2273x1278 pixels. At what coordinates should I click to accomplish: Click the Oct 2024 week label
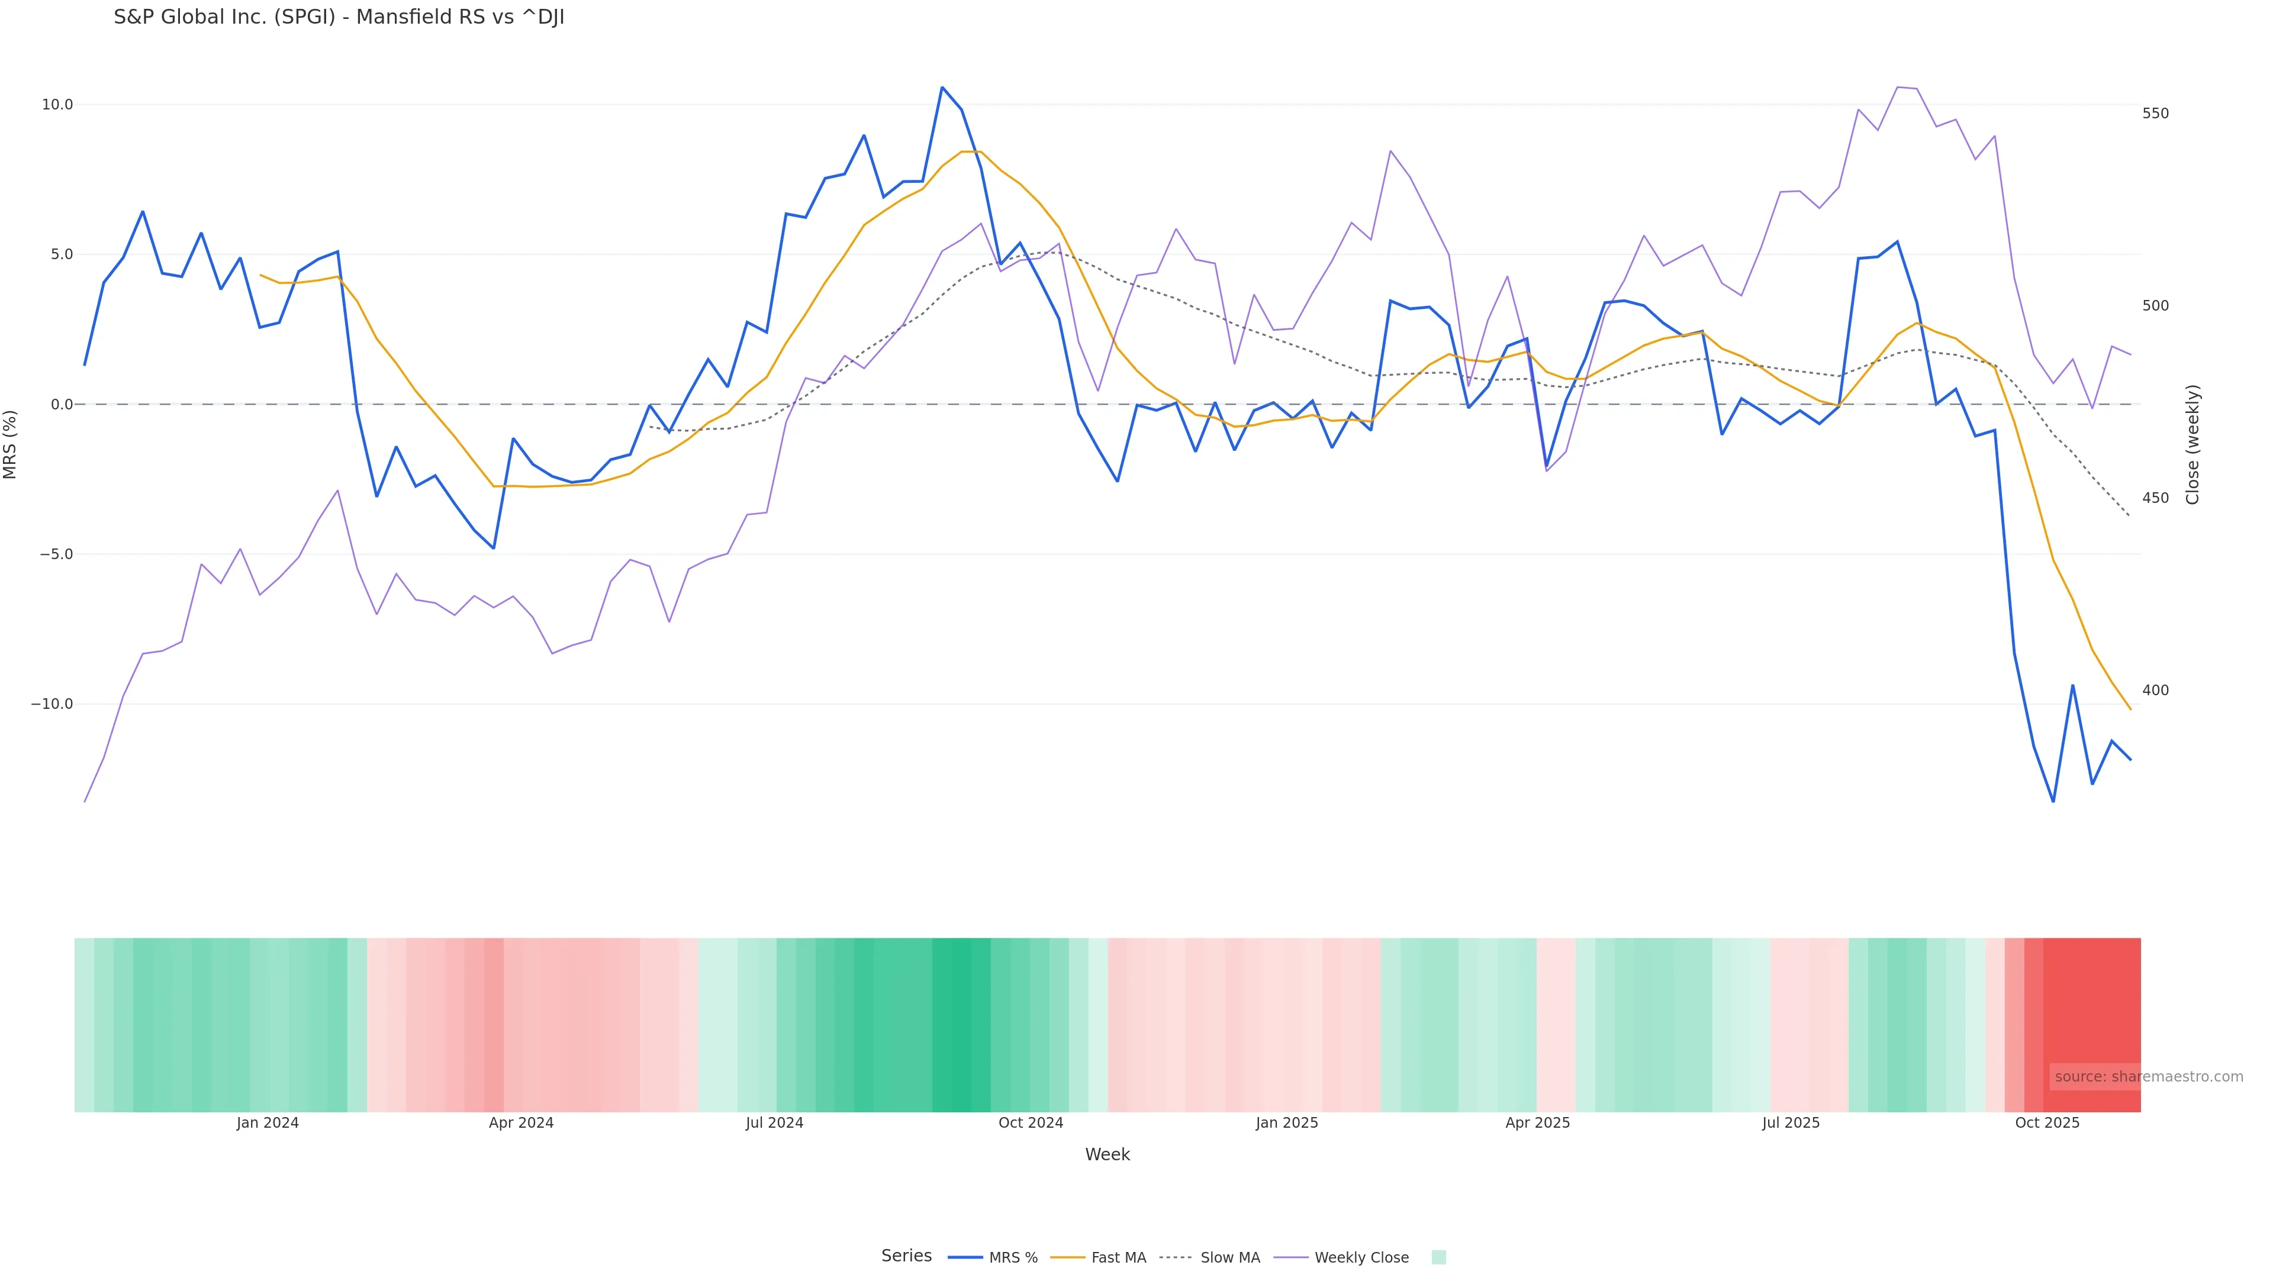[1031, 1124]
